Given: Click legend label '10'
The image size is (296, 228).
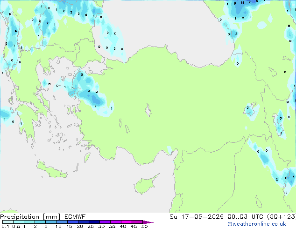Looking at the screenshot, I should pos(58,226).
